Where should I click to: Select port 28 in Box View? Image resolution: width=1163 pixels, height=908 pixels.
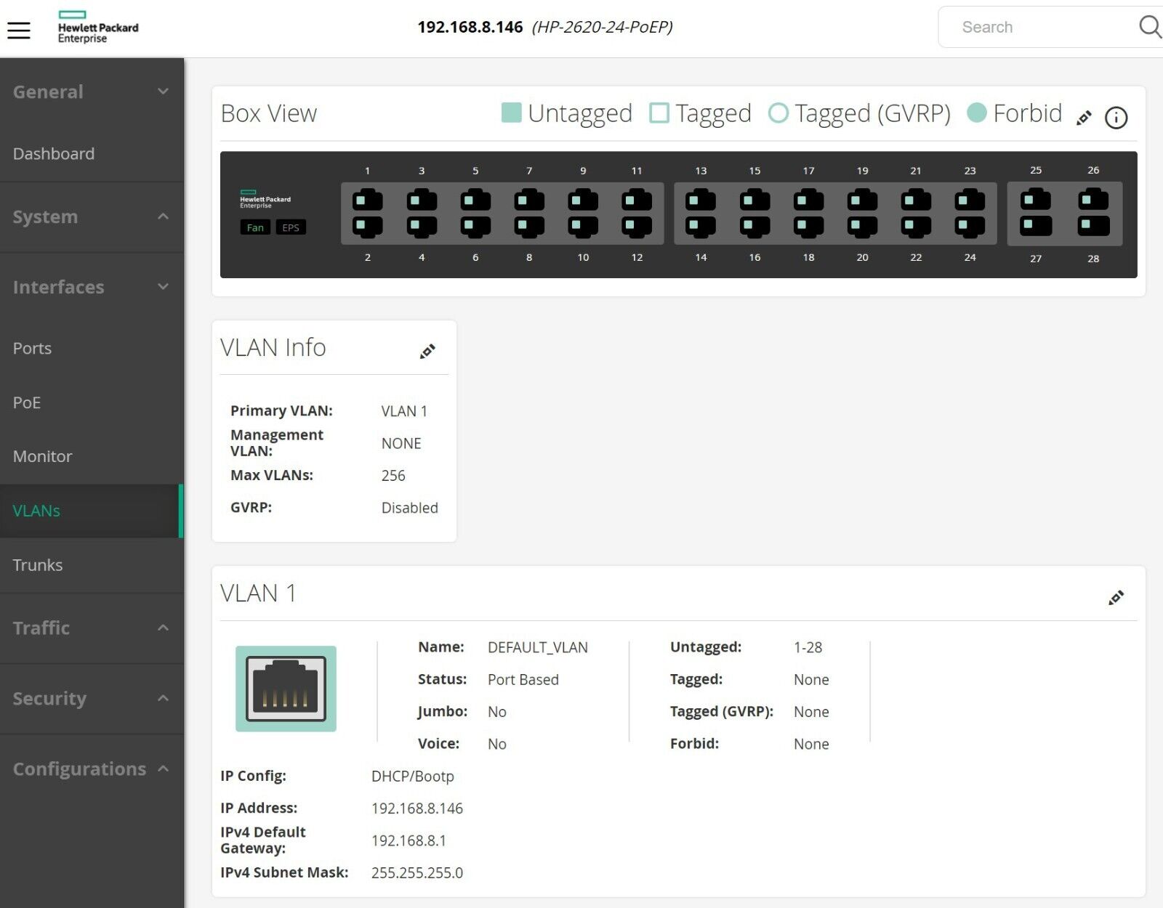coord(1093,227)
